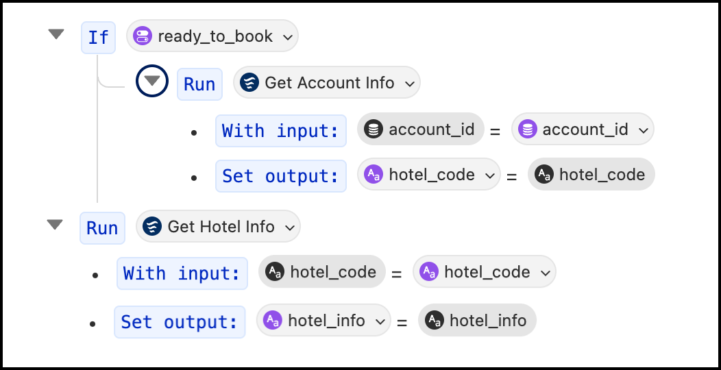Screen dimensions: 721x370
Task: Click the dark text icon of hotel_info output
Action: pyautogui.click(x=434, y=321)
